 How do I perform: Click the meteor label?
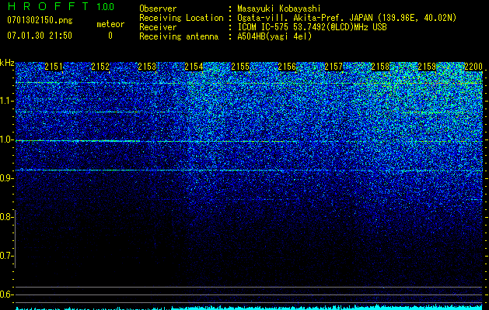(x=110, y=24)
